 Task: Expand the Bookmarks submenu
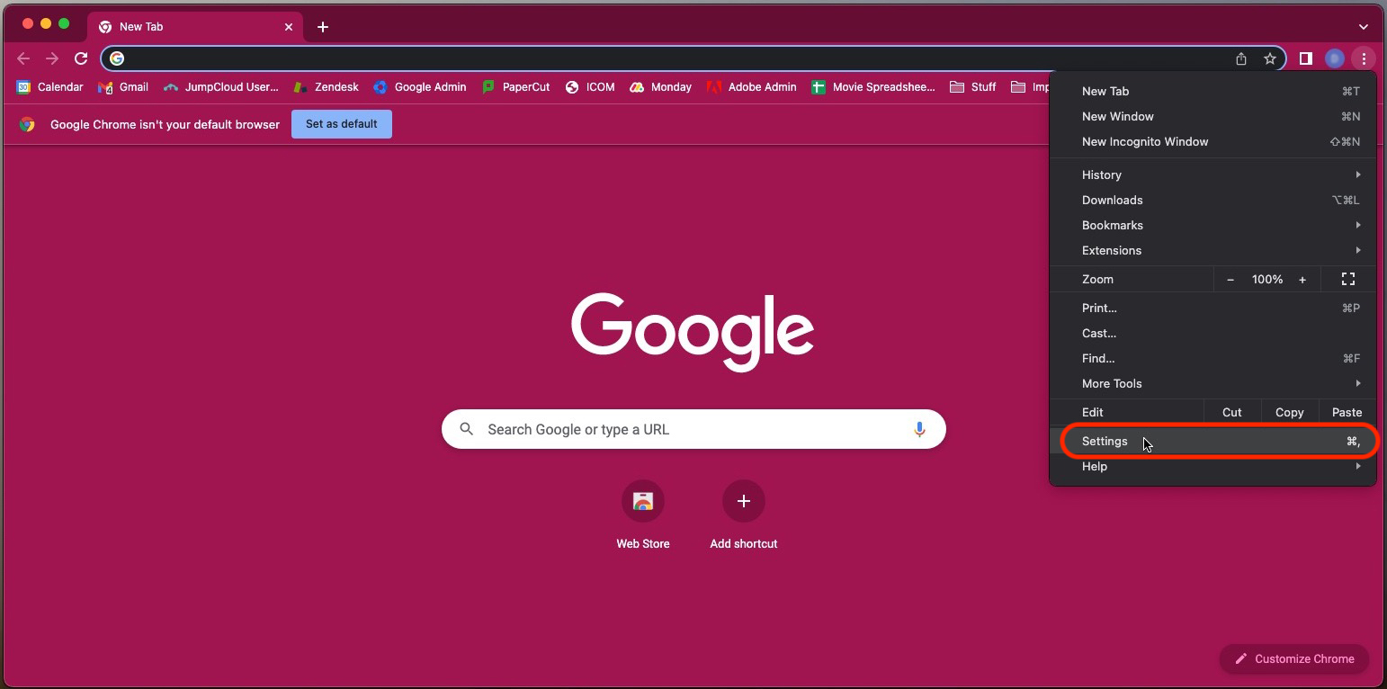(x=1213, y=225)
